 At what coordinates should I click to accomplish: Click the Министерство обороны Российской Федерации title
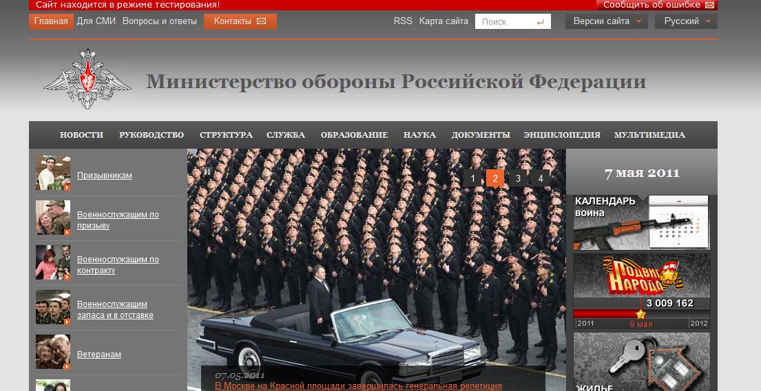pos(396,81)
